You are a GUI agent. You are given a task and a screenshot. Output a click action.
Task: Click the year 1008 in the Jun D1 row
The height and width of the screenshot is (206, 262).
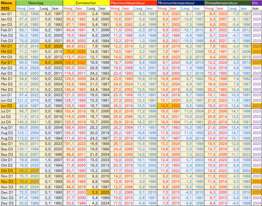click(x=128, y=95)
